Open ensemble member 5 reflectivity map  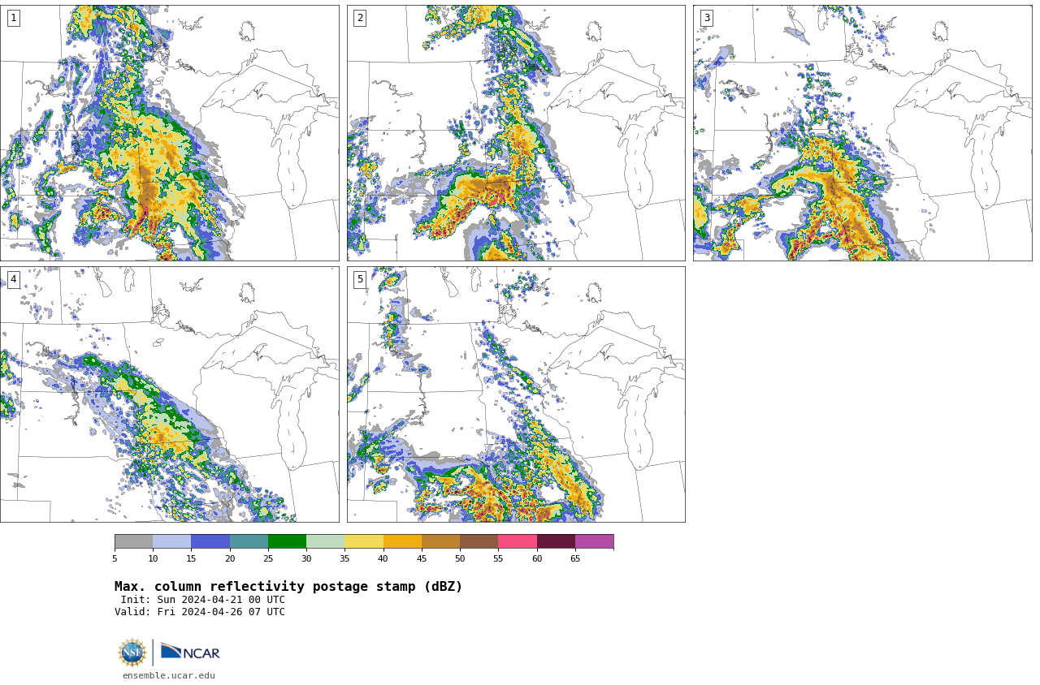(516, 394)
